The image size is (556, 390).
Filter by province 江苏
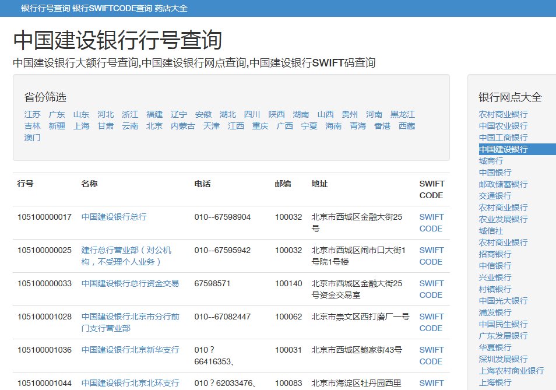32,114
